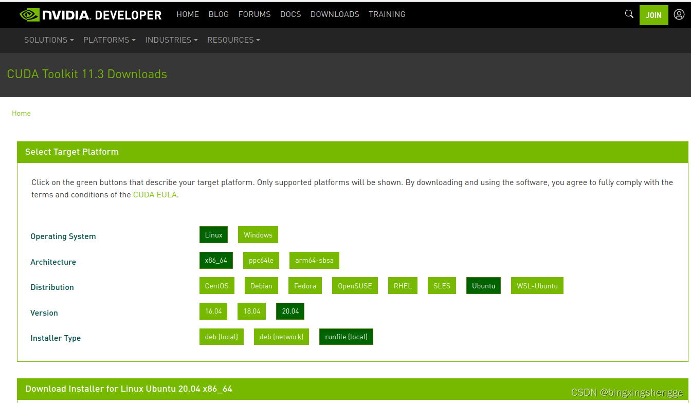Screen dimensions: 691x403
Task: Expand the RESOURCES dropdown
Action: point(233,40)
